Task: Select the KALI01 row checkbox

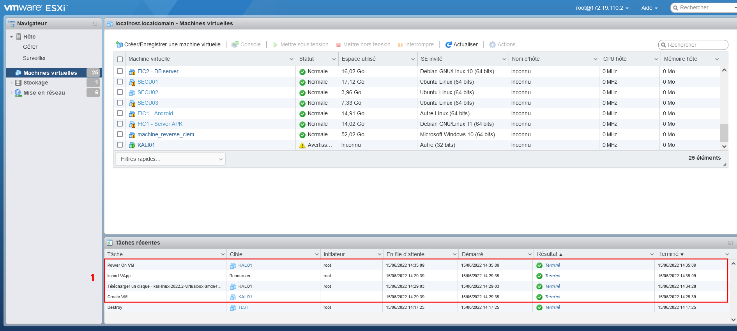Action: tap(120, 145)
